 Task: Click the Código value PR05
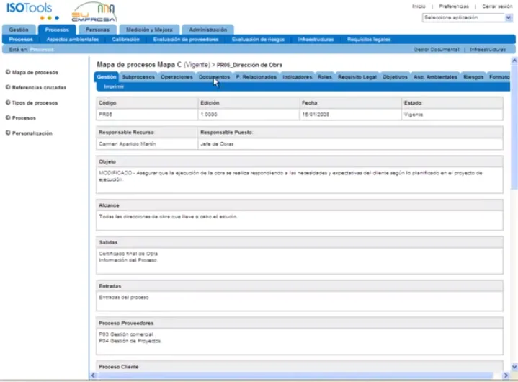(x=105, y=115)
